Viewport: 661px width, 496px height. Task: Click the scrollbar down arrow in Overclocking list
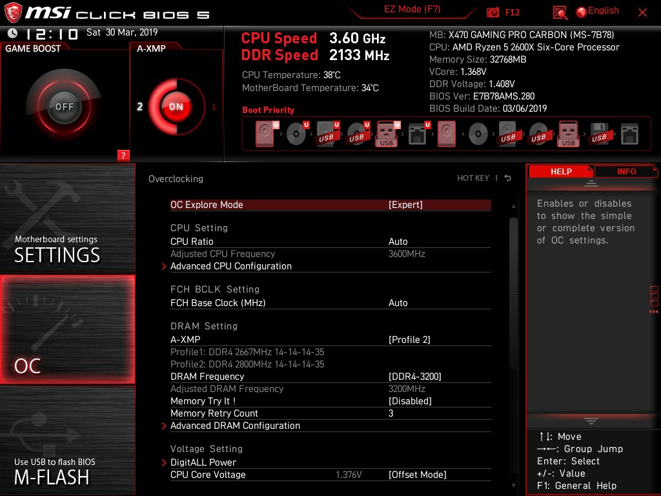coord(513,486)
